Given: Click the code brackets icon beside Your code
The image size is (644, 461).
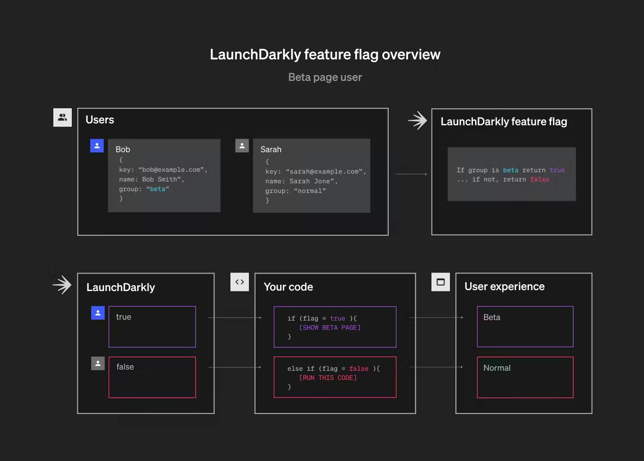Looking at the screenshot, I should tap(240, 282).
